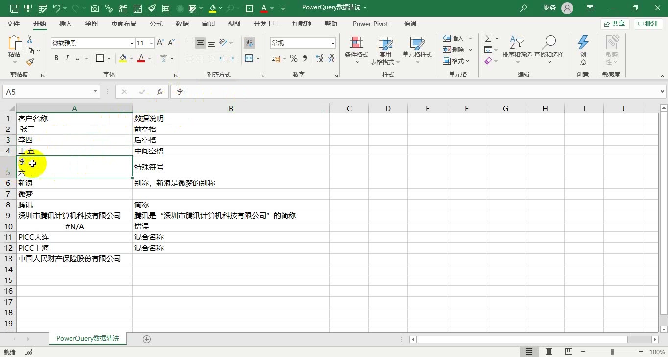668x357 pixels.
Task: Center the cell text horizontally
Action: (x=200, y=58)
